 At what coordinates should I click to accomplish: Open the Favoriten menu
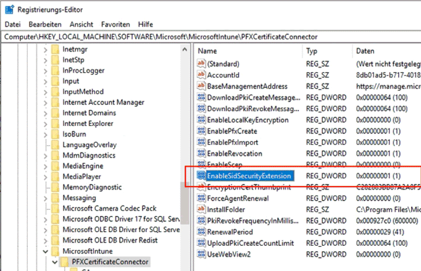tap(115, 25)
